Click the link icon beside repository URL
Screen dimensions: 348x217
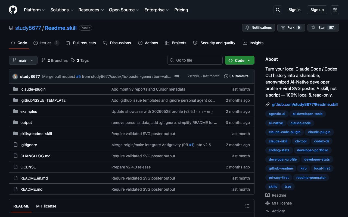tap(268, 104)
